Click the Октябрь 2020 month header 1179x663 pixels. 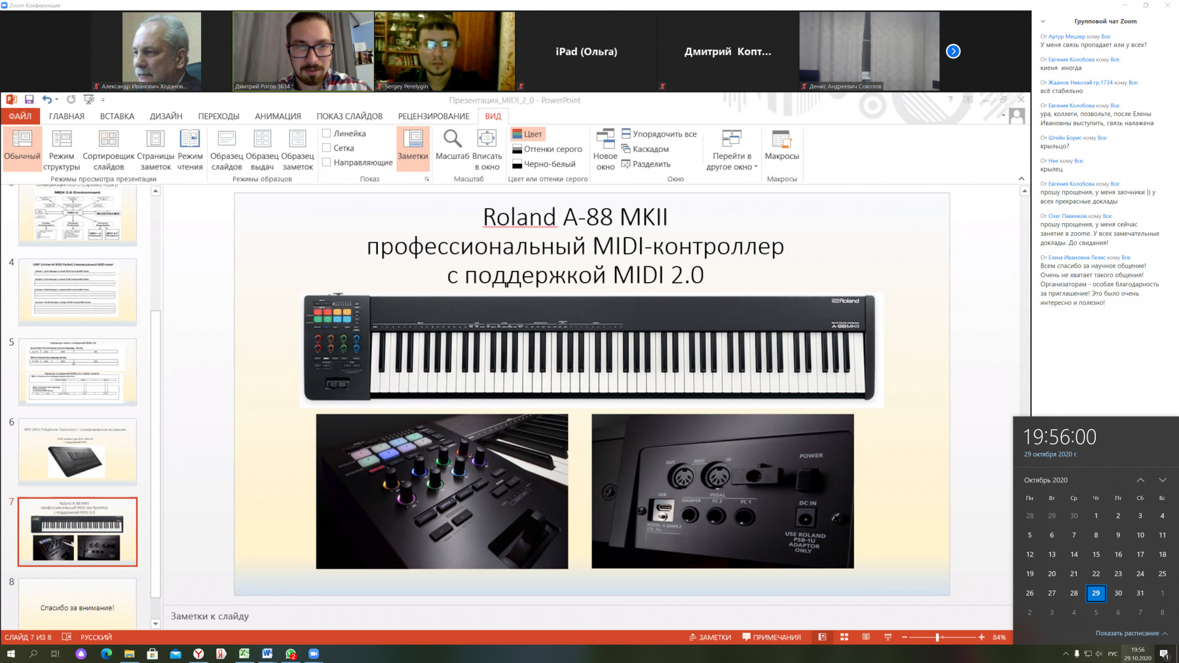point(1046,480)
